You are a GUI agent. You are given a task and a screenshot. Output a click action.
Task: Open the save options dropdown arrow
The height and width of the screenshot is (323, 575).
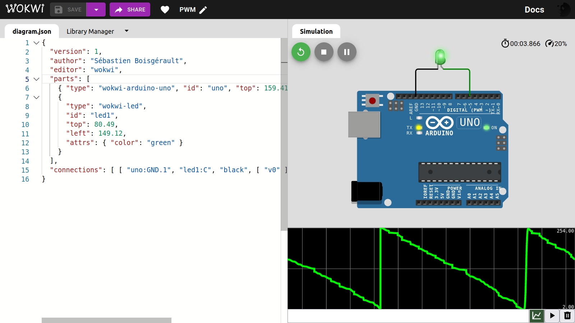[96, 10]
